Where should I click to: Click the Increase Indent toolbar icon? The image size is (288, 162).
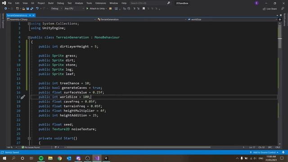138,9
